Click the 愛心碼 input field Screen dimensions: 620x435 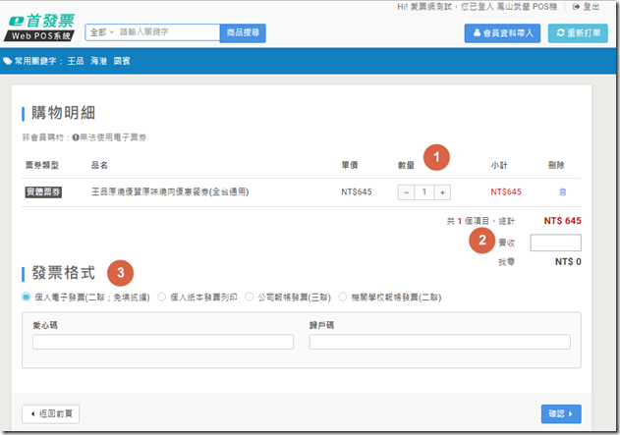click(x=163, y=342)
